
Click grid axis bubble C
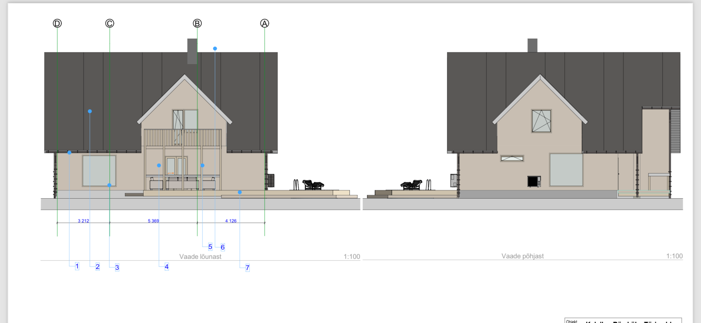coord(110,23)
